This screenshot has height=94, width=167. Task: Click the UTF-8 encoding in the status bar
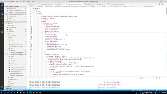(x=146, y=91)
